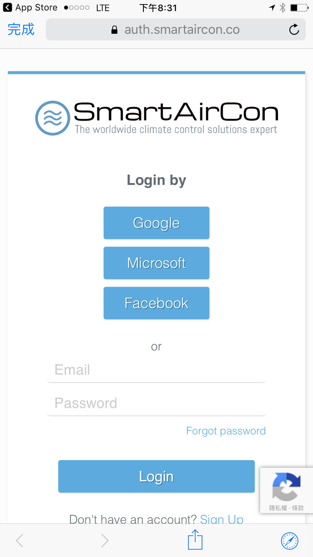
Task: Select Facebook login button
Action: (156, 303)
